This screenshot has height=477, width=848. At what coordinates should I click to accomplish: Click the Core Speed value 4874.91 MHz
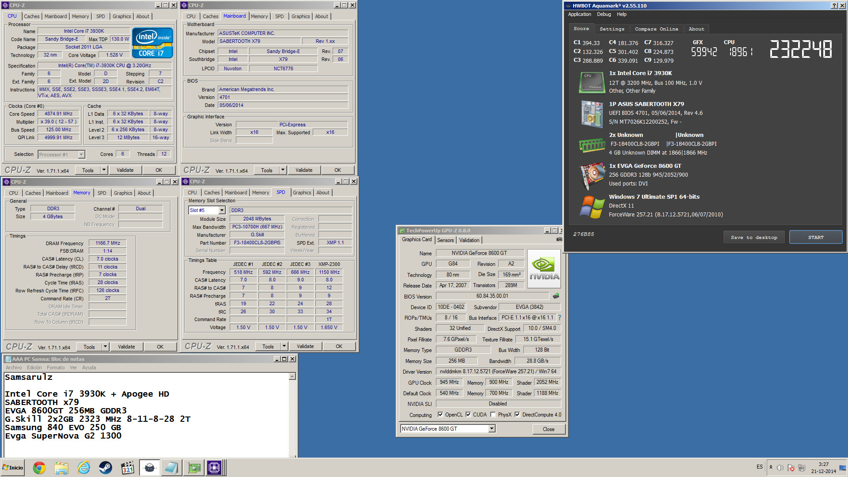pos(58,114)
